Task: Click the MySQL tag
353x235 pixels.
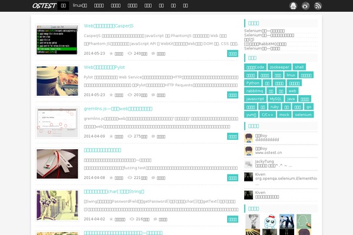Action: (276, 99)
